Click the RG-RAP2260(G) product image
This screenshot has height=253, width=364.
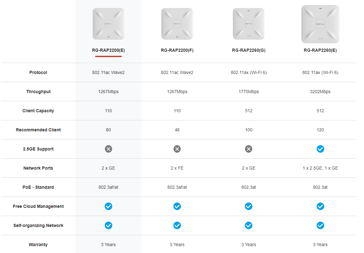point(248,24)
